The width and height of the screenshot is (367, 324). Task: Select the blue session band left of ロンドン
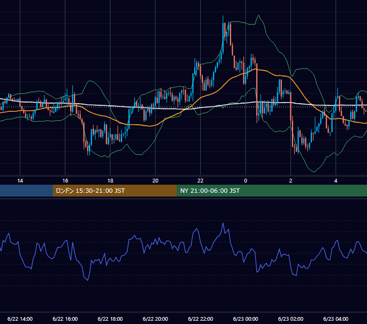26,191
